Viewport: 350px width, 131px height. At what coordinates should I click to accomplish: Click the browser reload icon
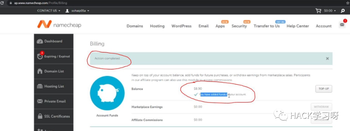point(2,3)
